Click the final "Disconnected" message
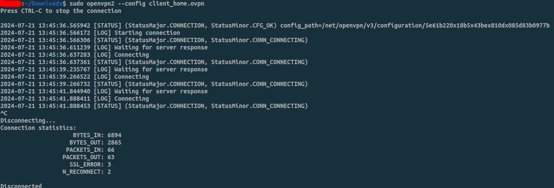554x188 pixels. [21, 185]
